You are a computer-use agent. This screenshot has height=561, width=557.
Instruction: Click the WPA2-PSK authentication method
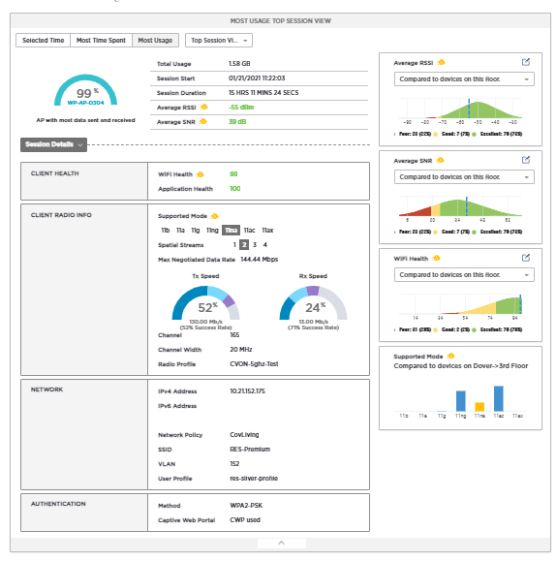click(x=246, y=505)
